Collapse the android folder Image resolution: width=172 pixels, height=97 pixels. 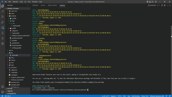click(18, 16)
